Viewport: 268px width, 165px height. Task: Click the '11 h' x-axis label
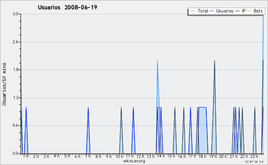pos(130,156)
